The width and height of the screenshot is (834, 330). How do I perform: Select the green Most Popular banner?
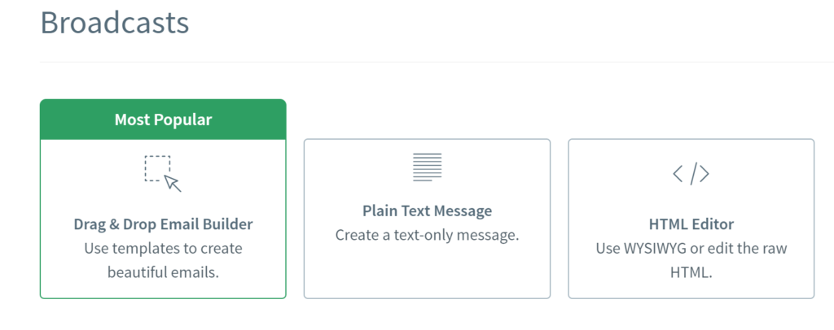[x=163, y=119]
